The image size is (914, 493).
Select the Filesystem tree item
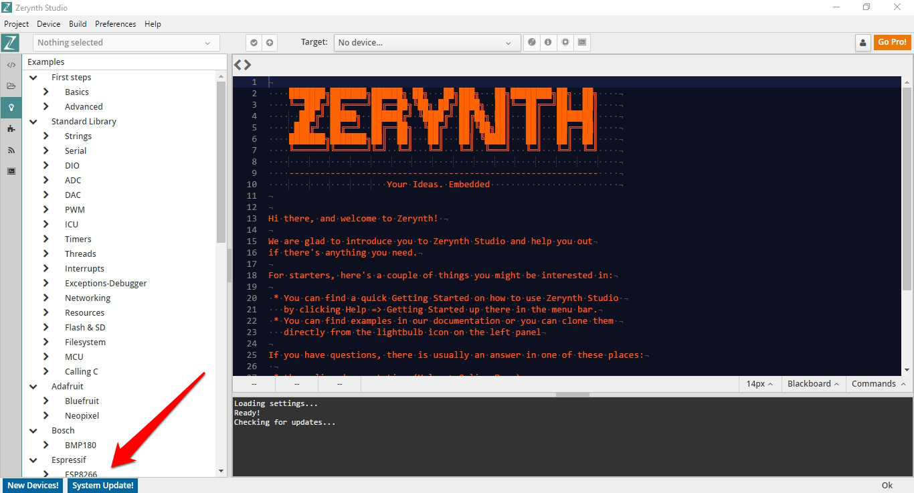point(85,342)
